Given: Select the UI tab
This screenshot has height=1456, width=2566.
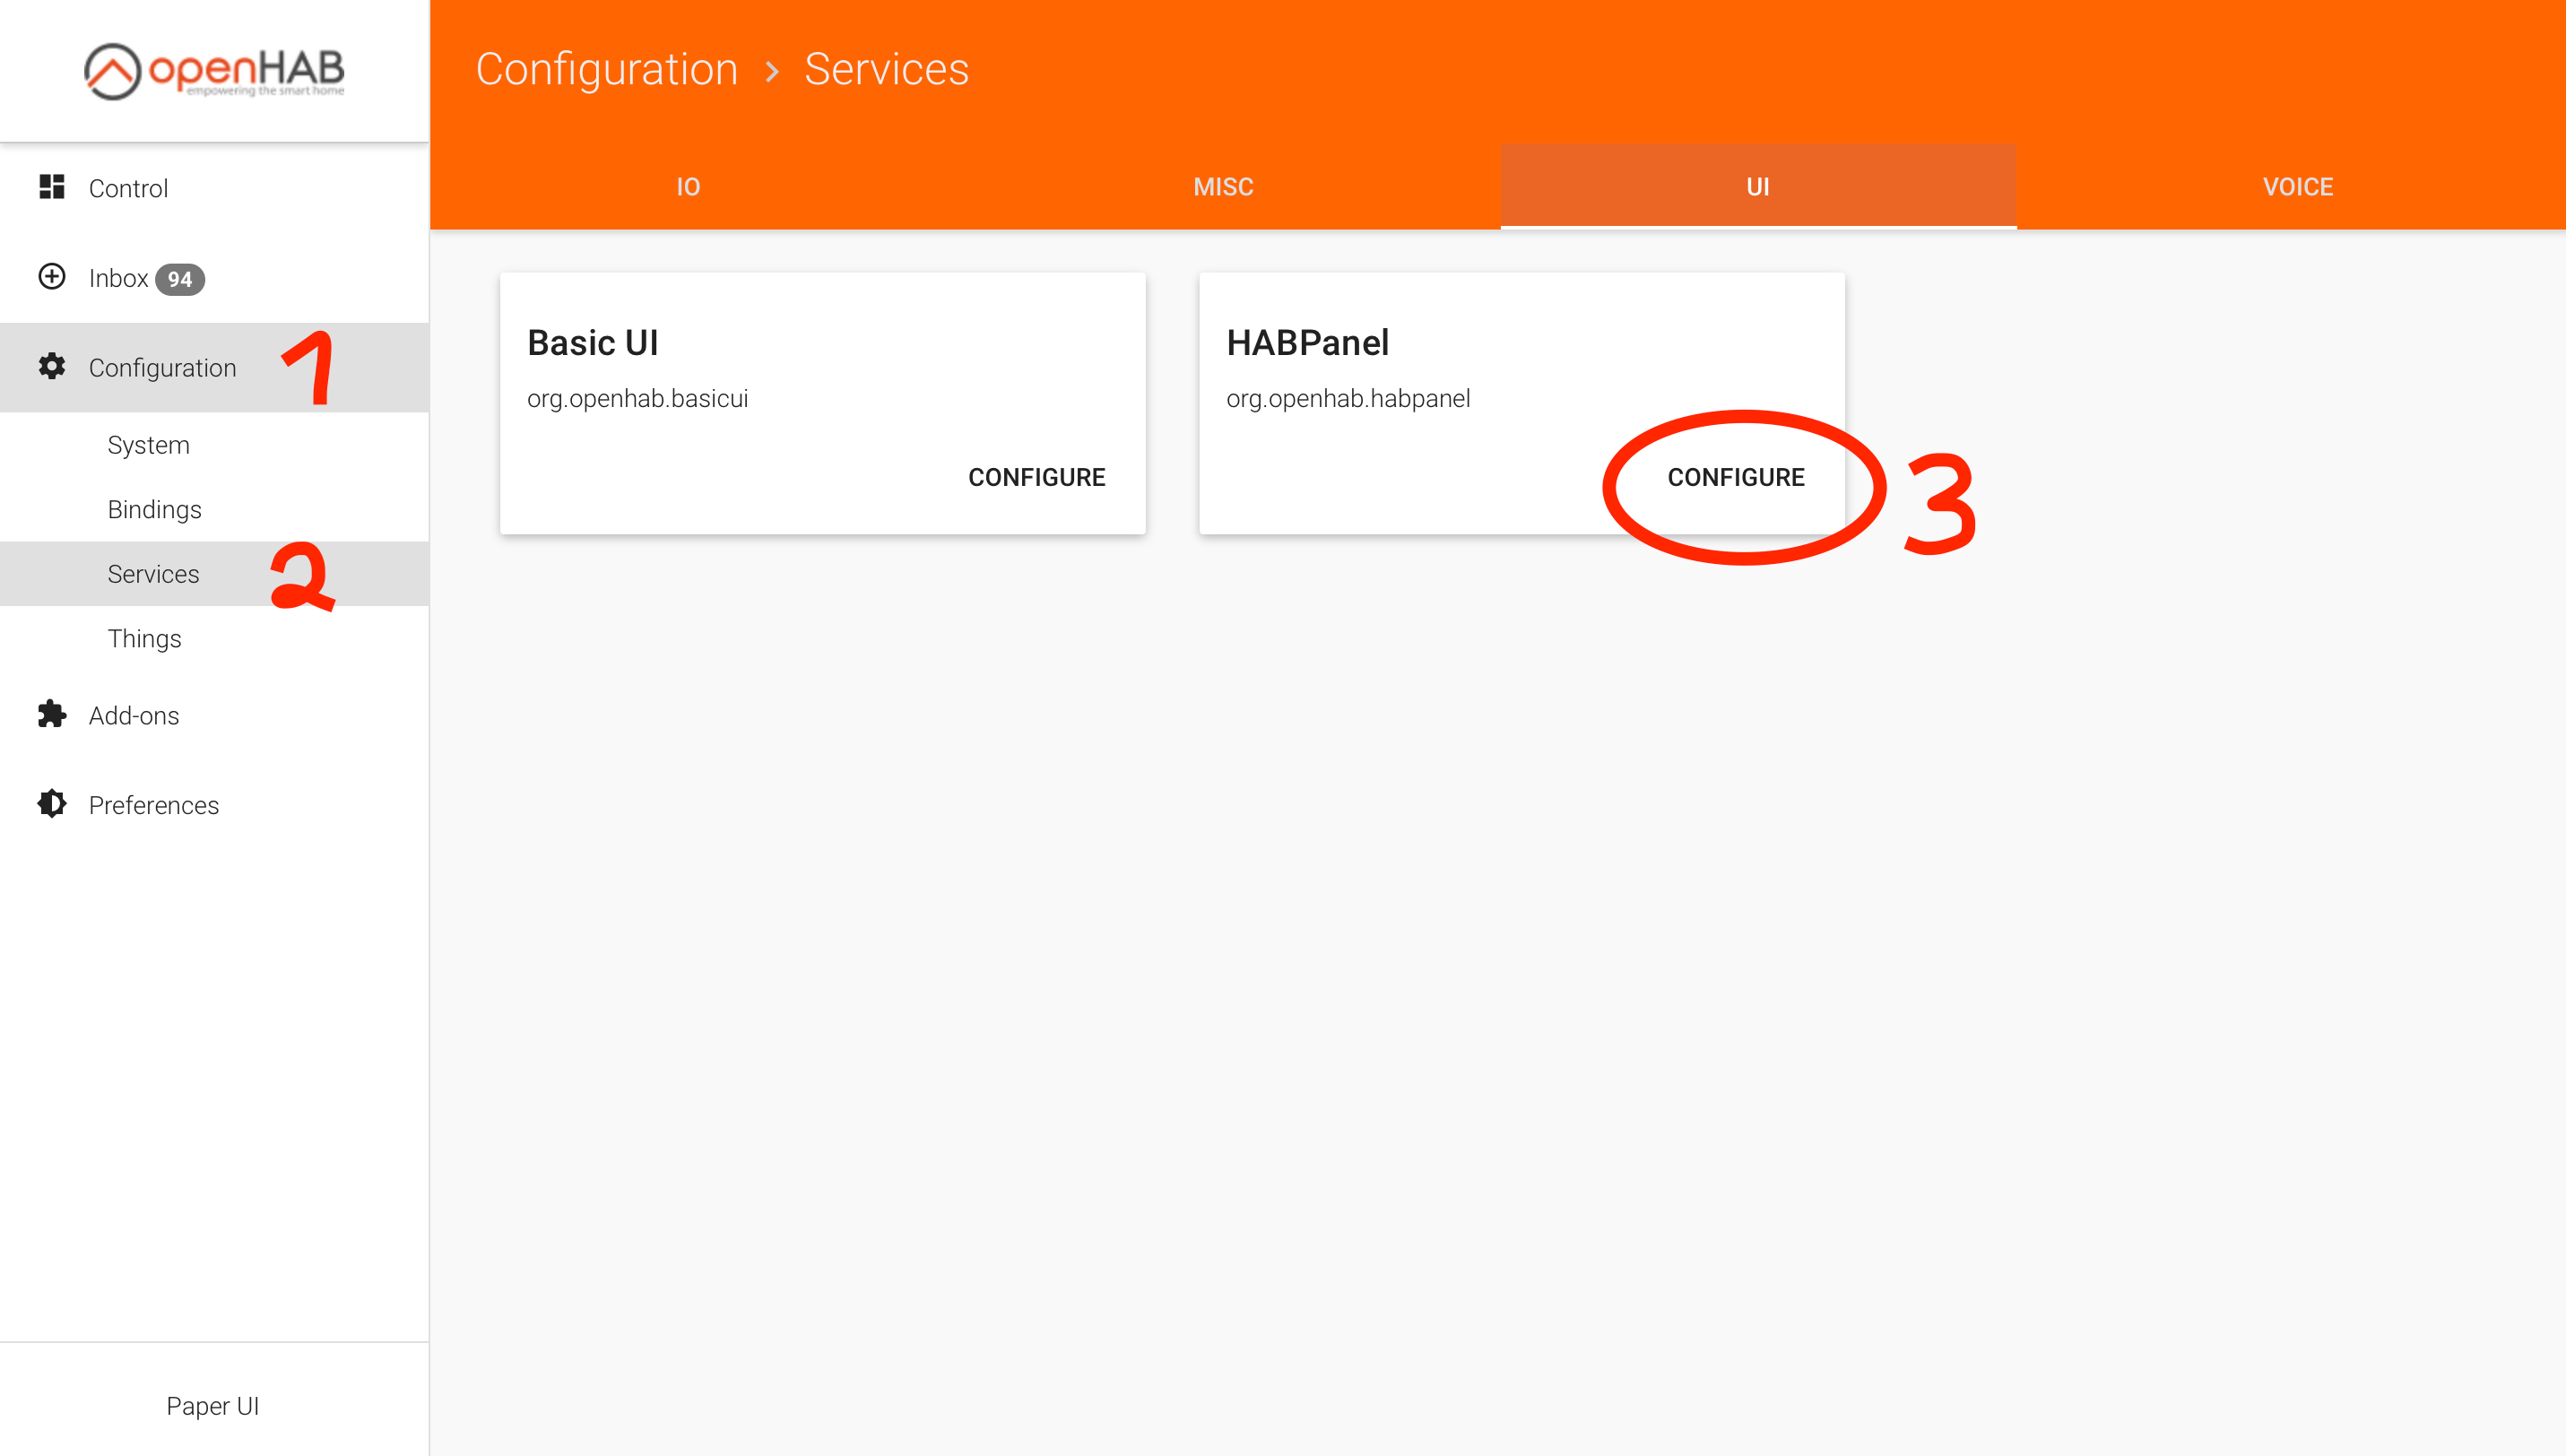Looking at the screenshot, I should point(1758,187).
